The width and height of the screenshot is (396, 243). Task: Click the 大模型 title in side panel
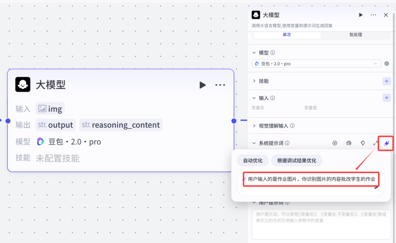271,15
